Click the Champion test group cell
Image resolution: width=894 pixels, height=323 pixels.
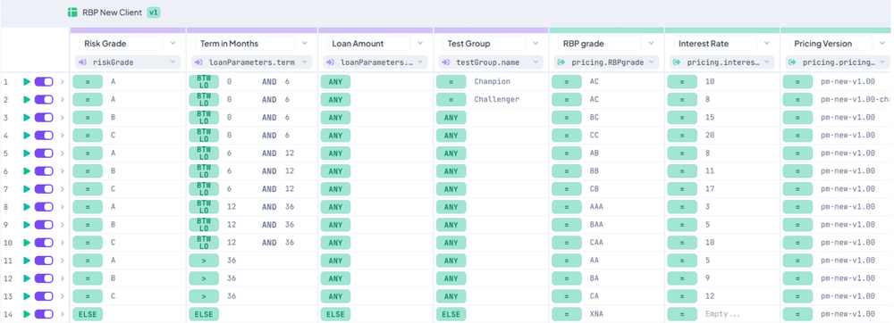[492, 82]
